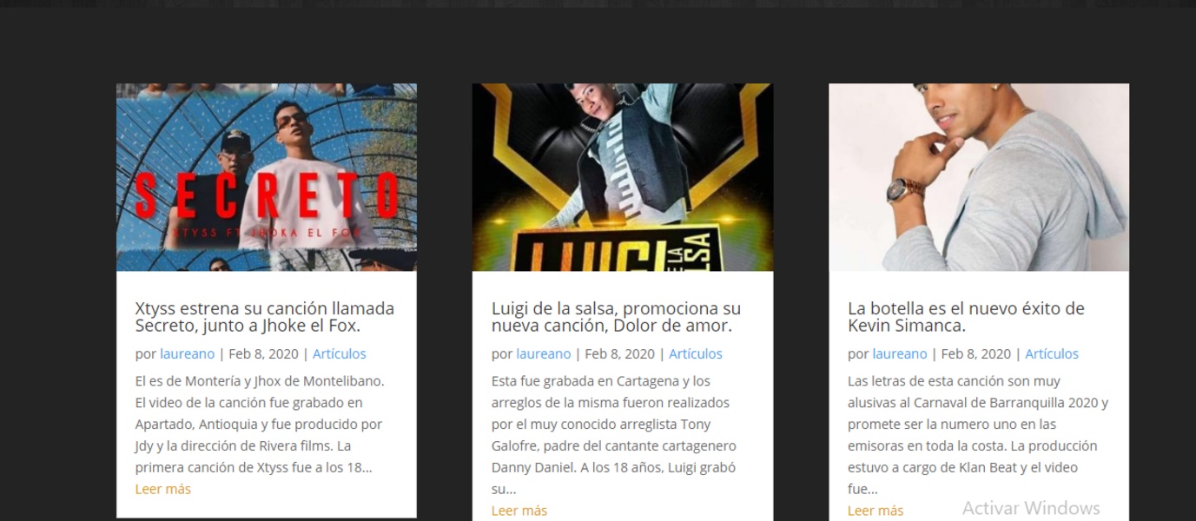Open the Kevin Simanca article thumbnail image
This screenshot has height=521, width=1196.
(x=979, y=177)
